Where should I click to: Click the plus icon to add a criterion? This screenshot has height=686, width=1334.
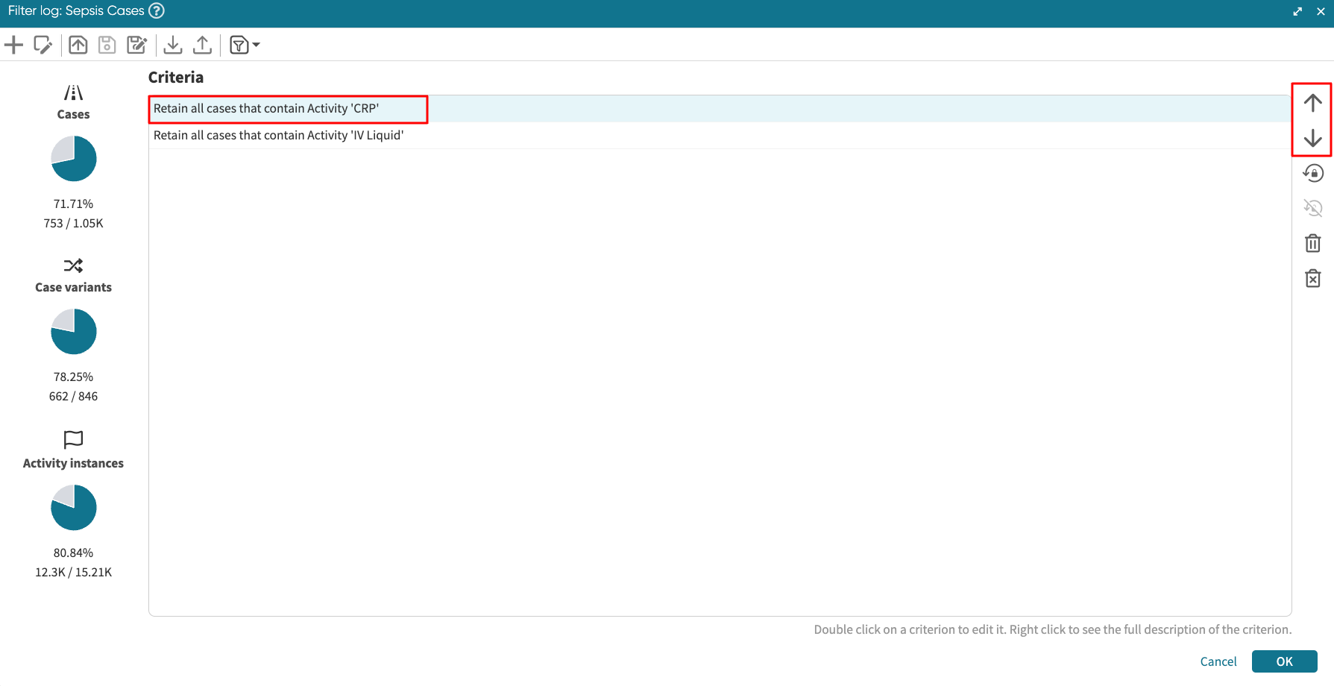(x=13, y=45)
